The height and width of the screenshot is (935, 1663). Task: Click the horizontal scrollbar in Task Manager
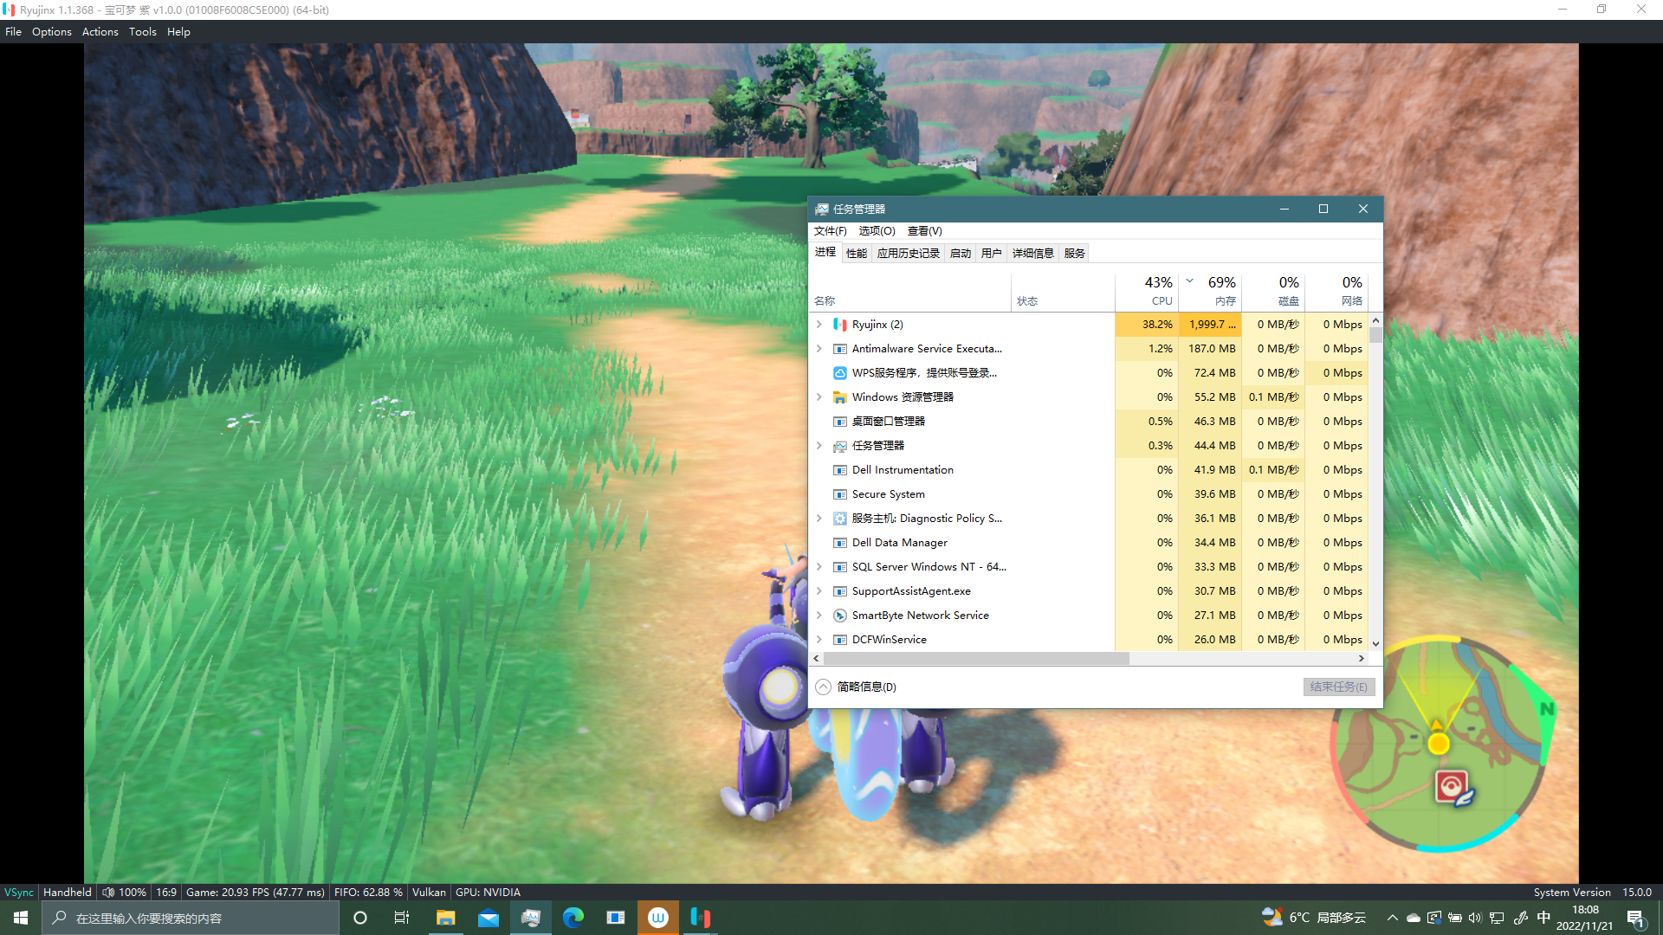pyautogui.click(x=976, y=659)
